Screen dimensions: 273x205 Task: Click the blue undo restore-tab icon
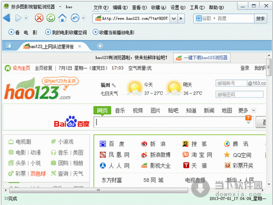click(x=75, y=18)
